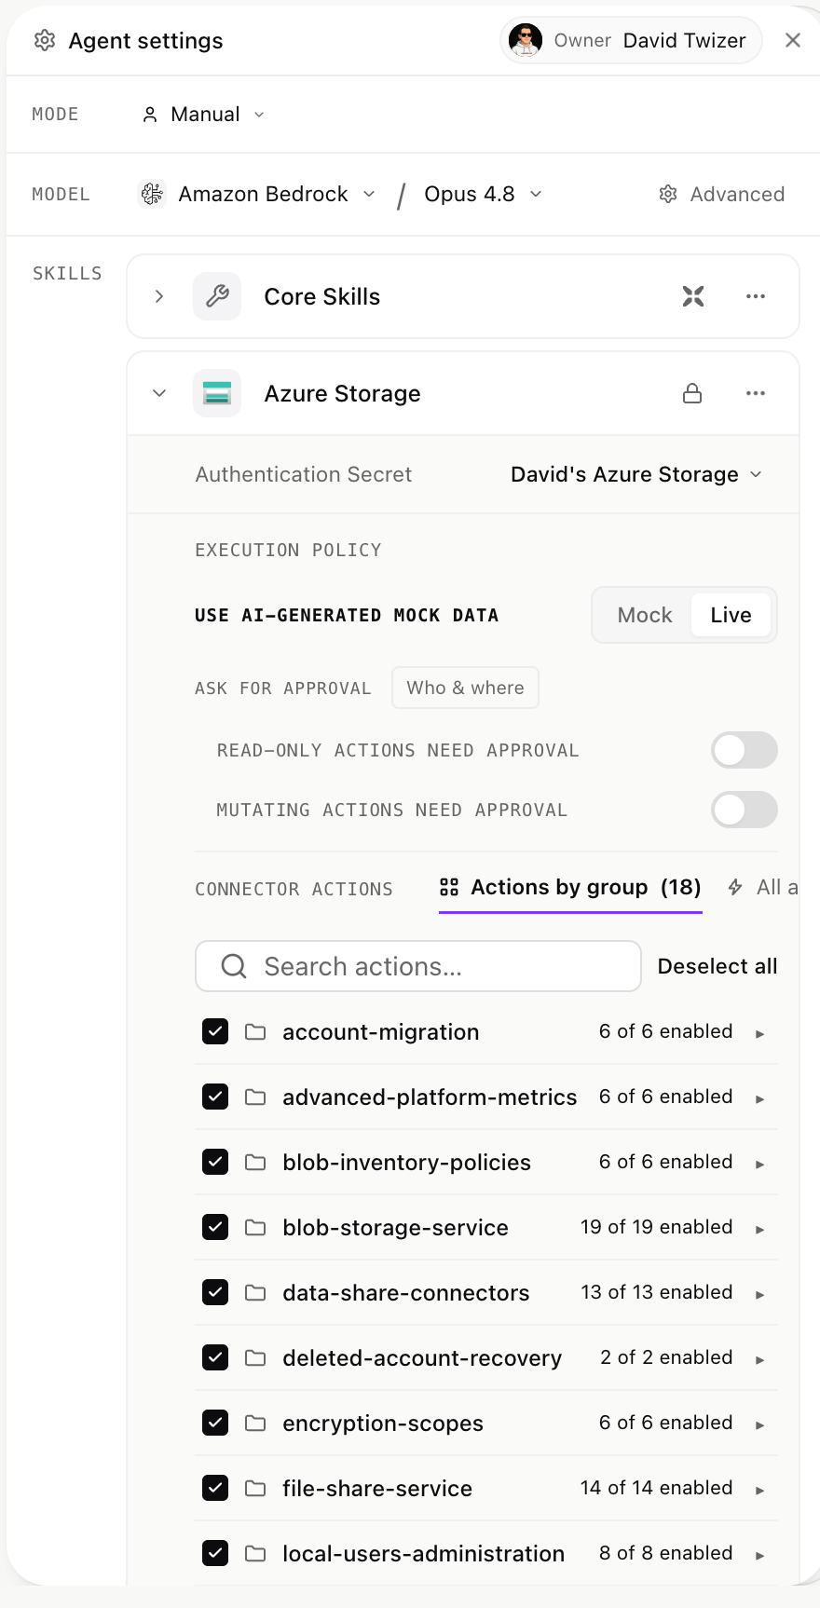
Task: Expand the encryption-scopes group arrow
Action: (x=760, y=1424)
